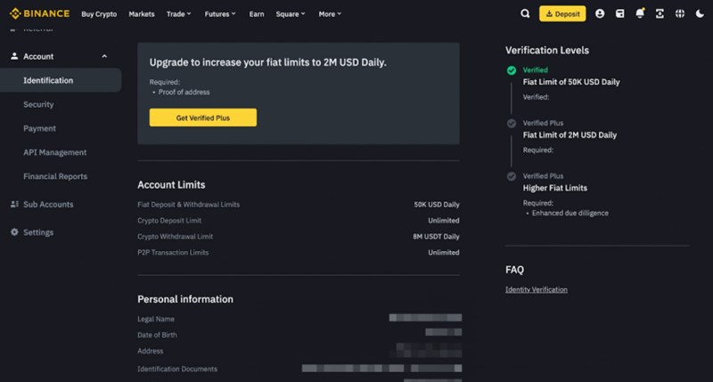Click the gray checkmark beside 2M USD level
Screen dimensions: 713x382
coord(512,123)
